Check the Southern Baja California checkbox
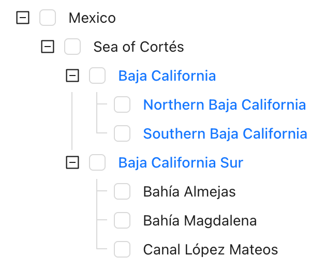This screenshot has width=325, height=271. tap(122, 134)
